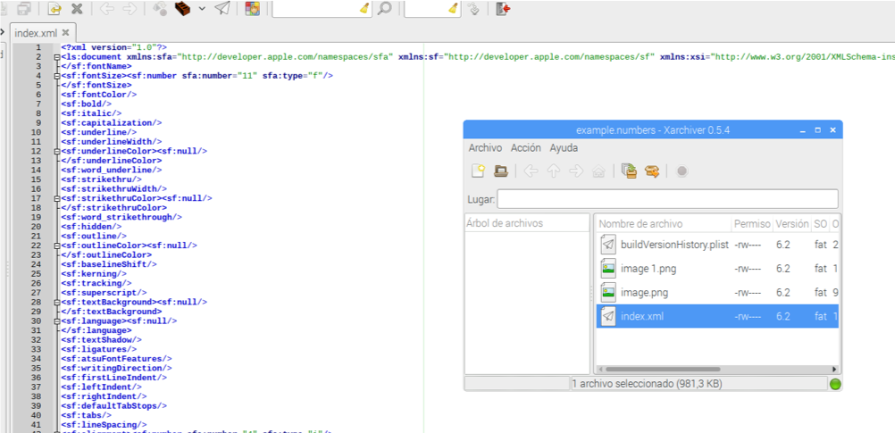Click the Home icon in Xarchiver toolbar
The width and height of the screenshot is (895, 433).
[x=598, y=171]
